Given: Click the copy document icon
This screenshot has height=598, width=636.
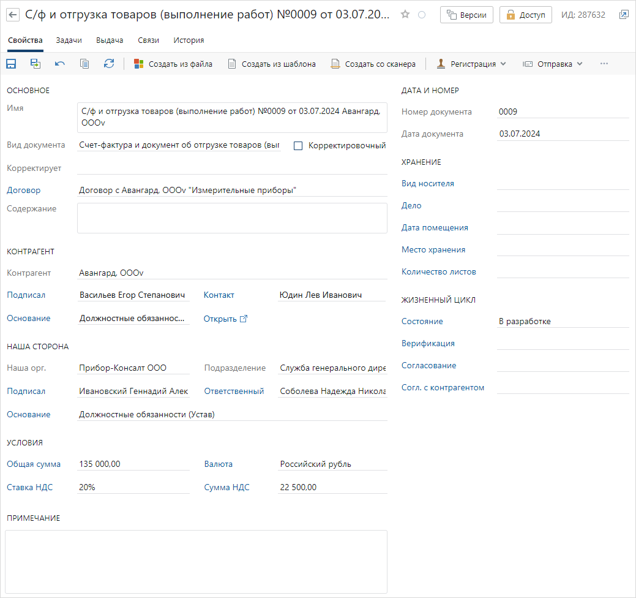Looking at the screenshot, I should [x=84, y=64].
